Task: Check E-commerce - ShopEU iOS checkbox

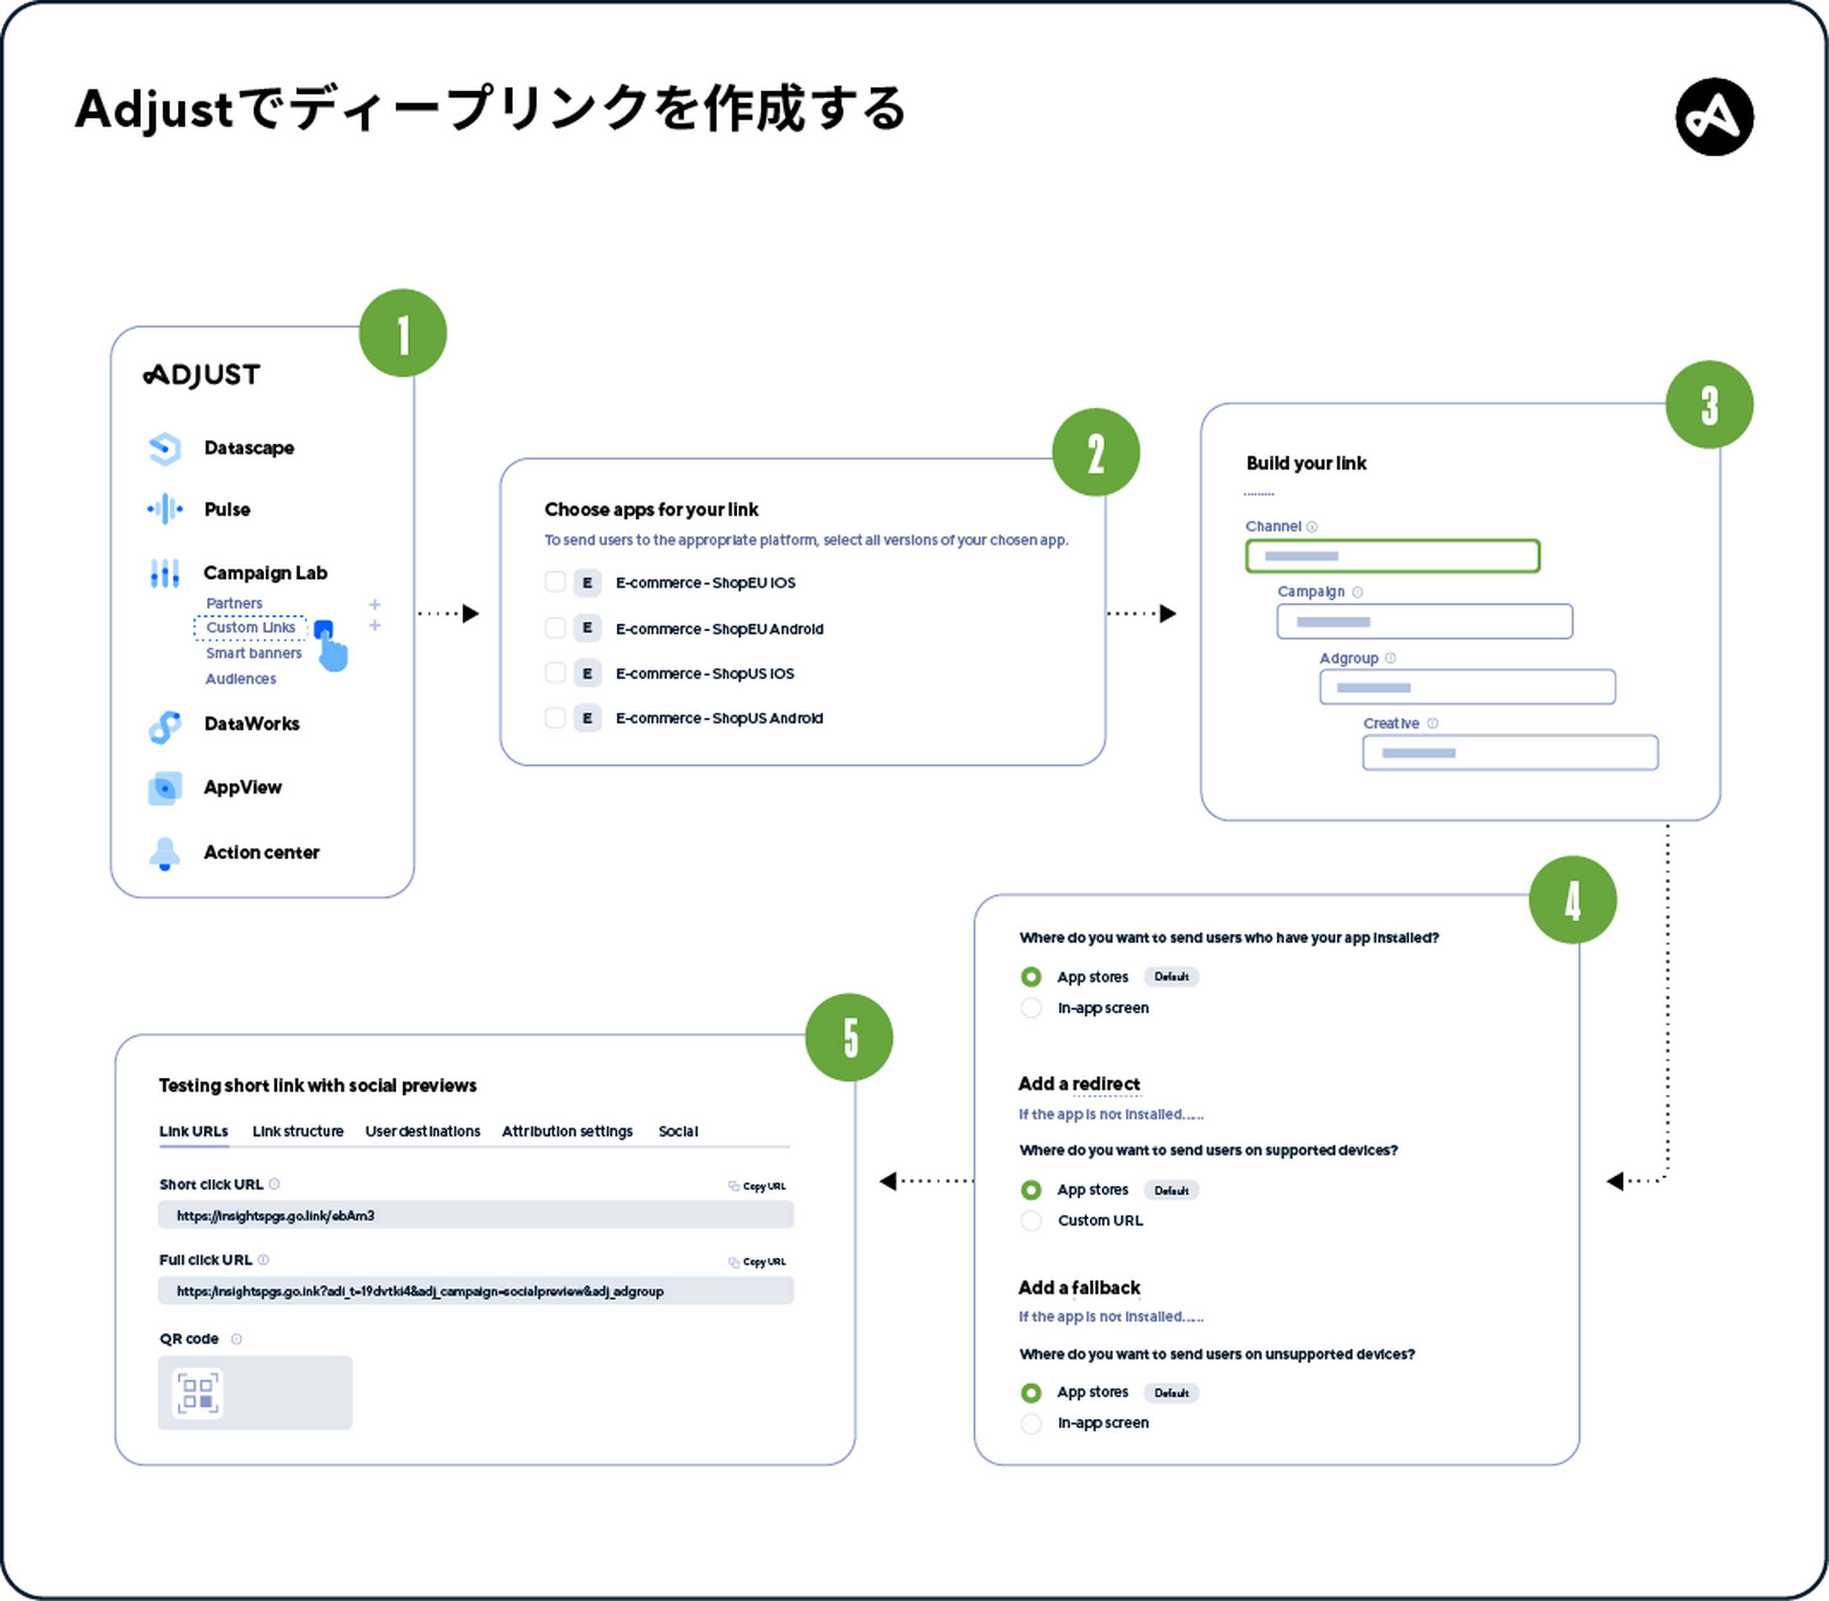Action: (555, 582)
